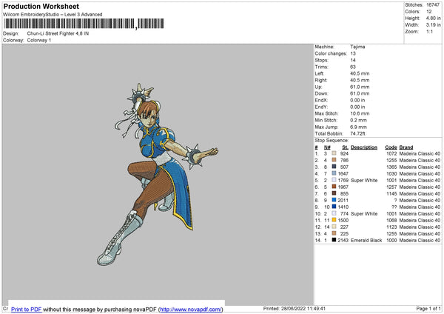This screenshot has height=314, width=444.
Task: Click thread code '1145' in stop 7
Action: (x=391, y=193)
